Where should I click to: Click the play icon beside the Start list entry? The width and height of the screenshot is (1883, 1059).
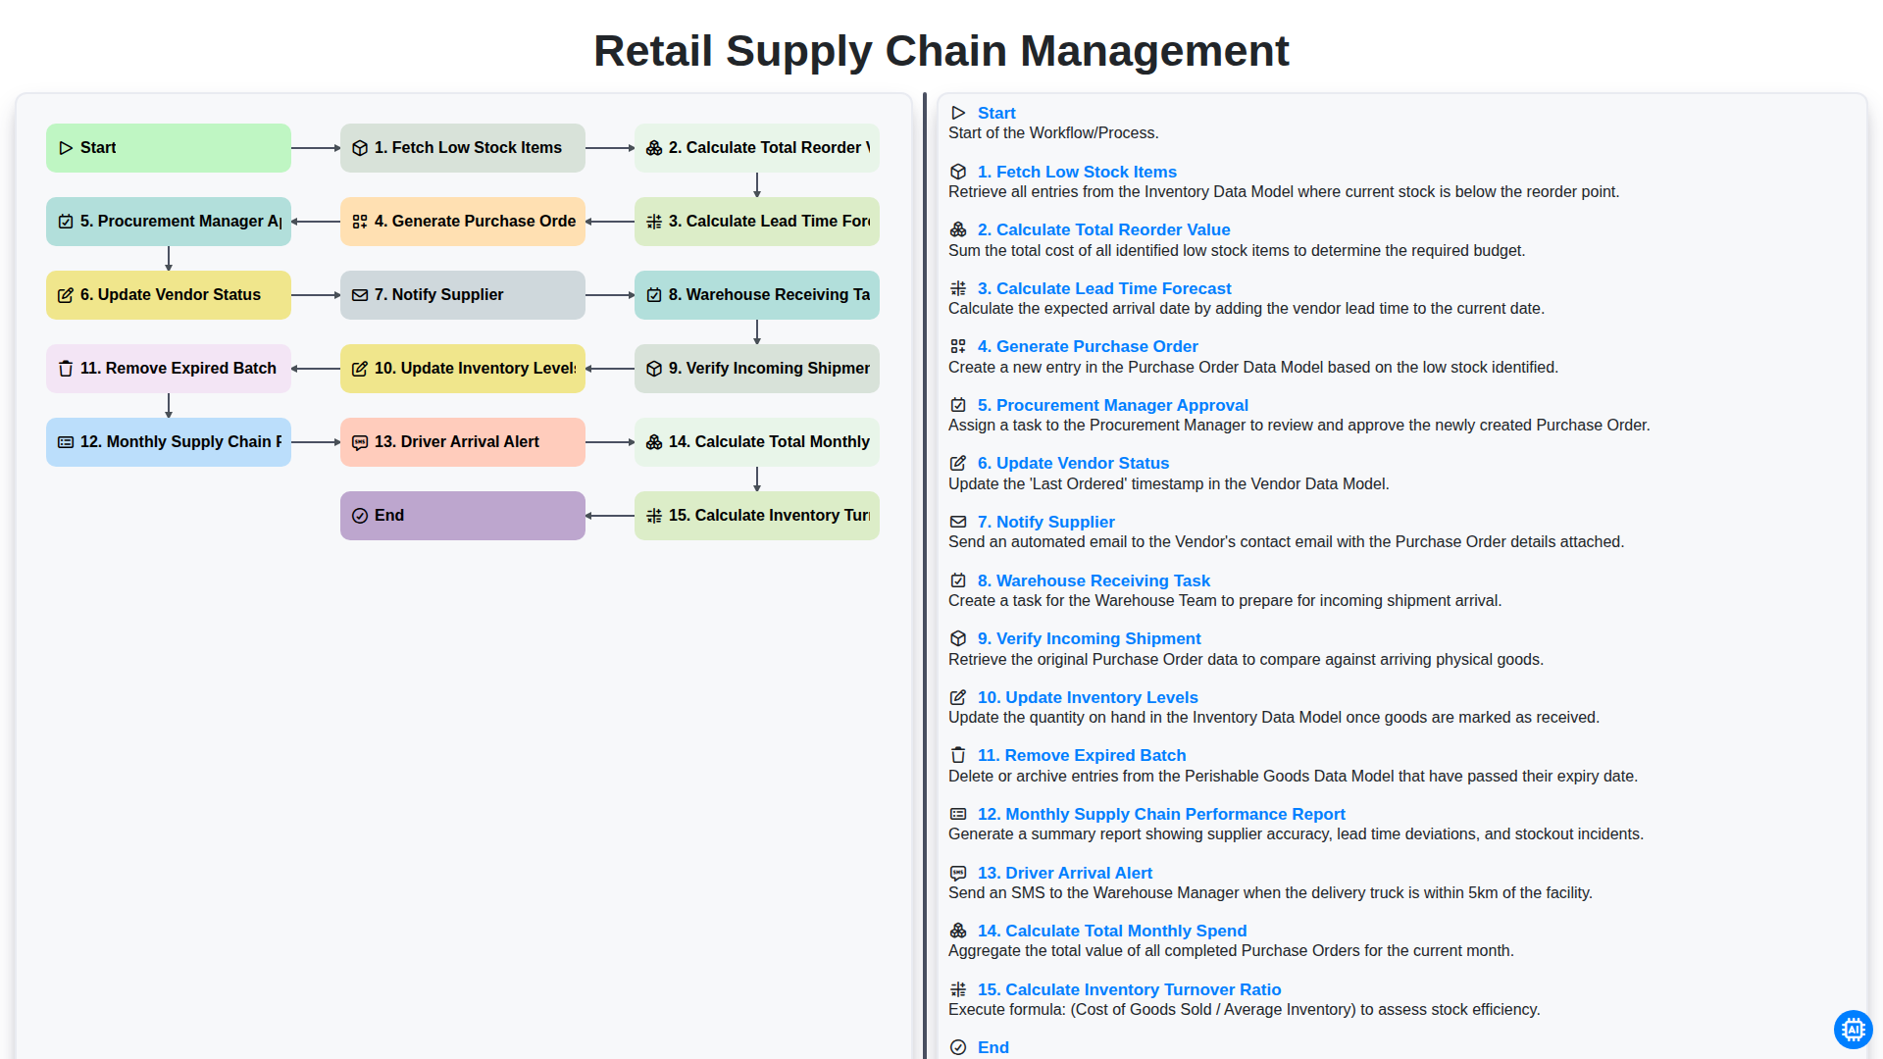tap(958, 113)
